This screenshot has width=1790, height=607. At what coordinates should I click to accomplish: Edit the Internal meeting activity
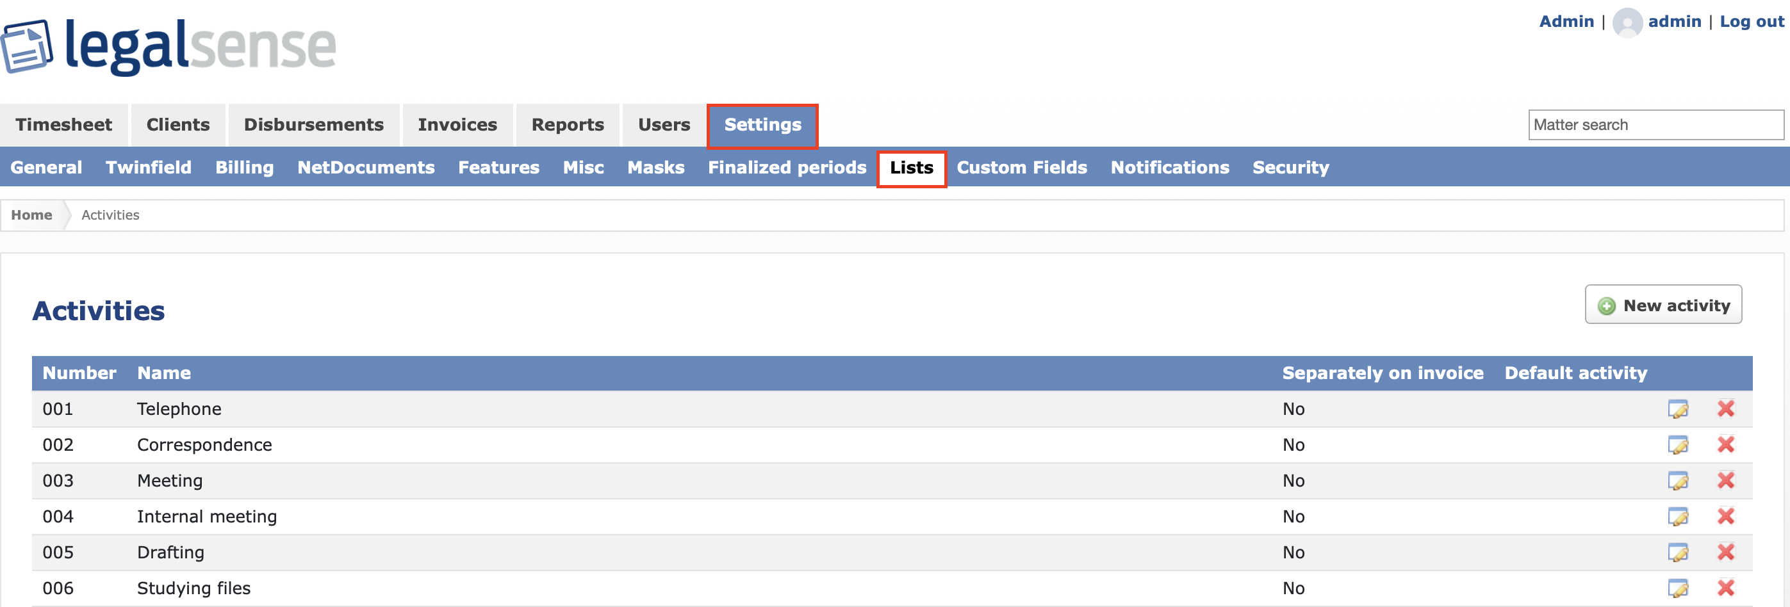pyautogui.click(x=1677, y=517)
